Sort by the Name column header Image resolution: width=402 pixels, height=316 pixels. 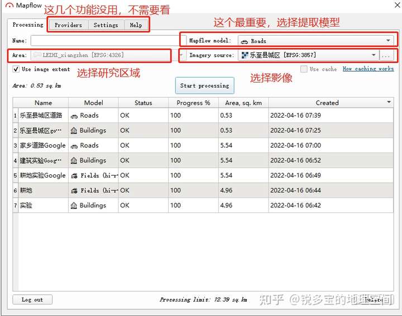point(44,103)
